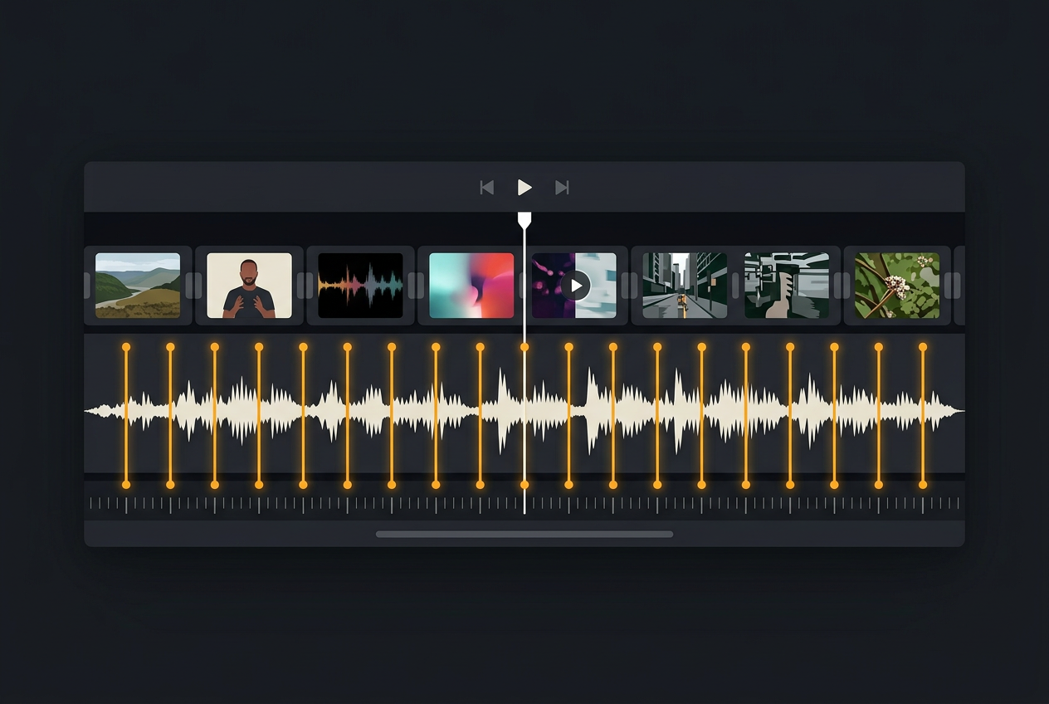1049x704 pixels.
Task: Click the last orange beat marker's top dot
Action: click(x=923, y=347)
